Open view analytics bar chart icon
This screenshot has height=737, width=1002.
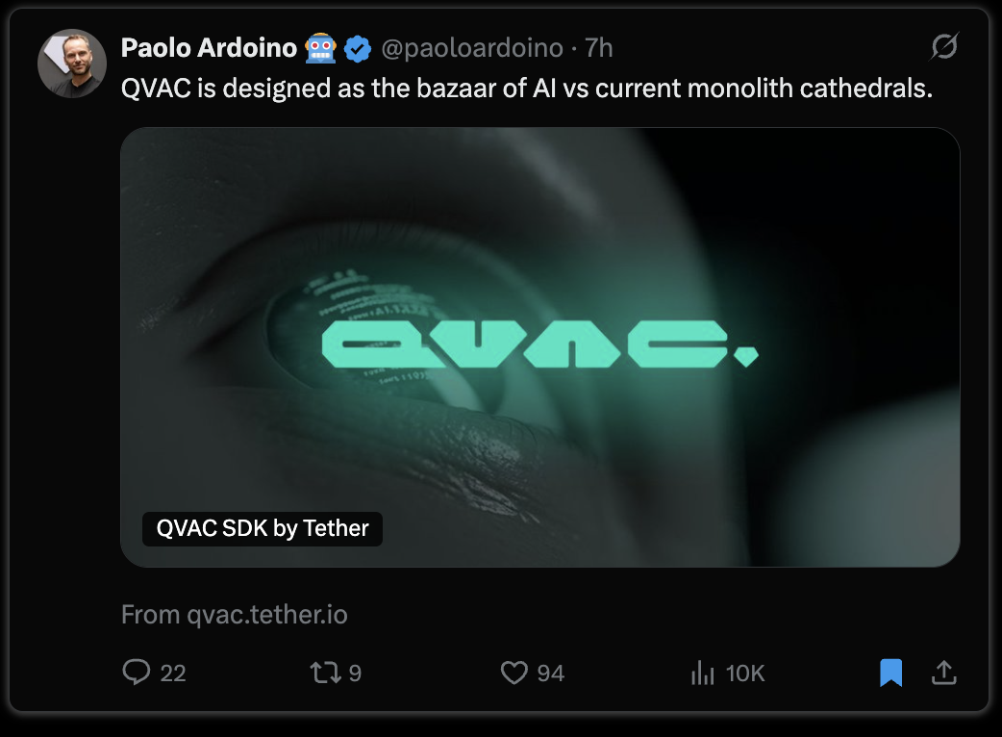tap(702, 673)
